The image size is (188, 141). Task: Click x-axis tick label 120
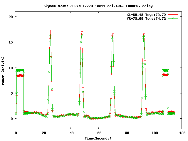tap(182, 133)
